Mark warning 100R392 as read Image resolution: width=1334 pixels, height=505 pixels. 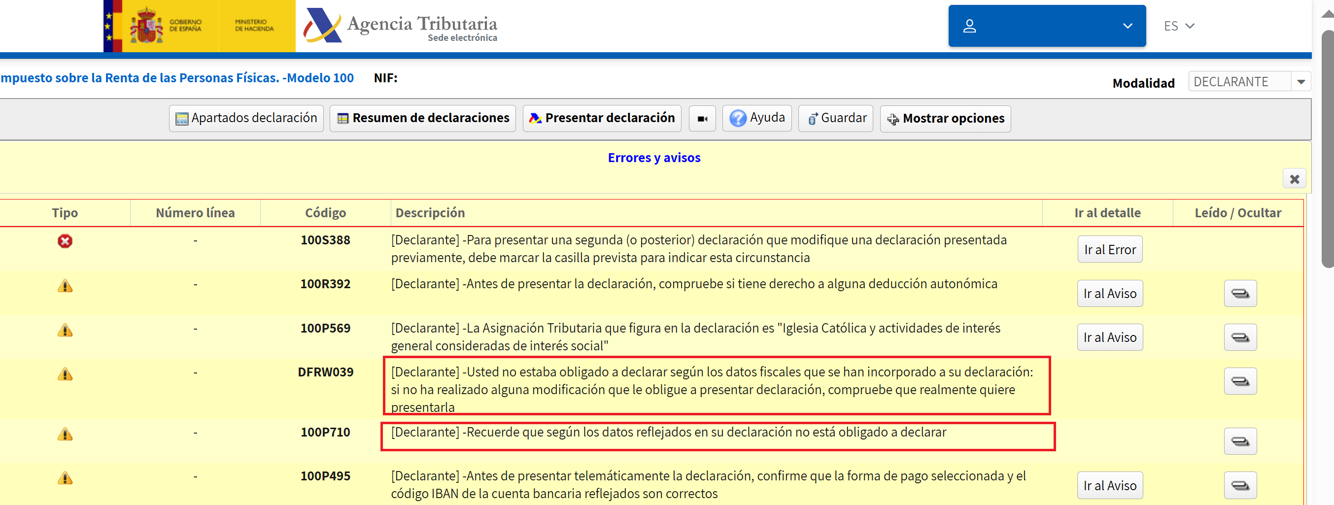(x=1240, y=293)
